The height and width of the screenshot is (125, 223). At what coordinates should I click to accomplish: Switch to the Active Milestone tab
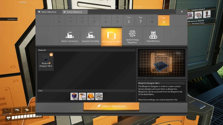click(75, 12)
